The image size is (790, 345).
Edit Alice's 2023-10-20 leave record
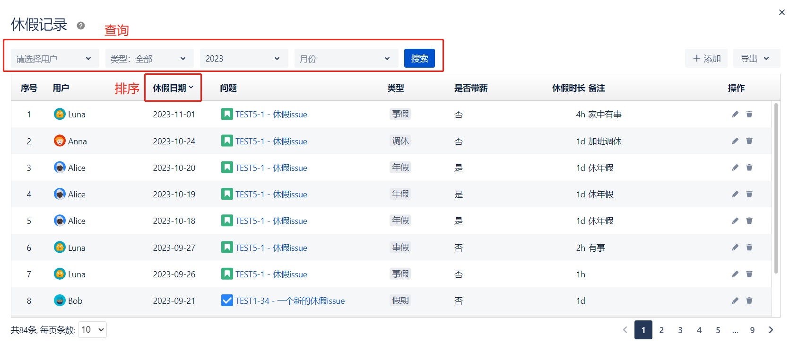click(x=735, y=168)
